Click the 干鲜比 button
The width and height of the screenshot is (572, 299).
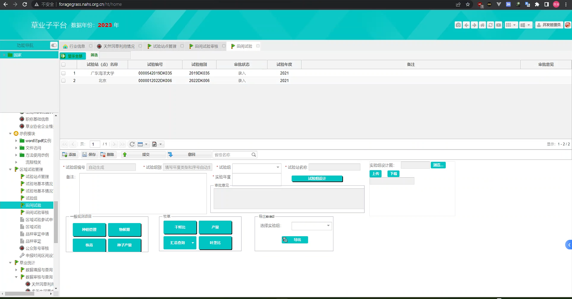180,227
